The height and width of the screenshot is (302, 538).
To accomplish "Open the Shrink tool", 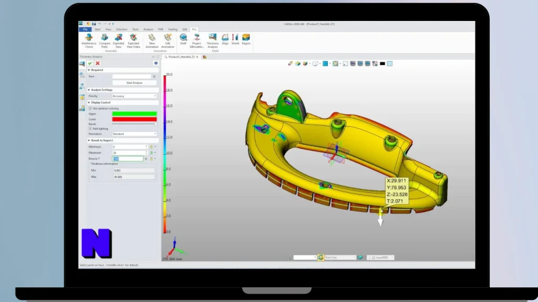I will (x=235, y=39).
